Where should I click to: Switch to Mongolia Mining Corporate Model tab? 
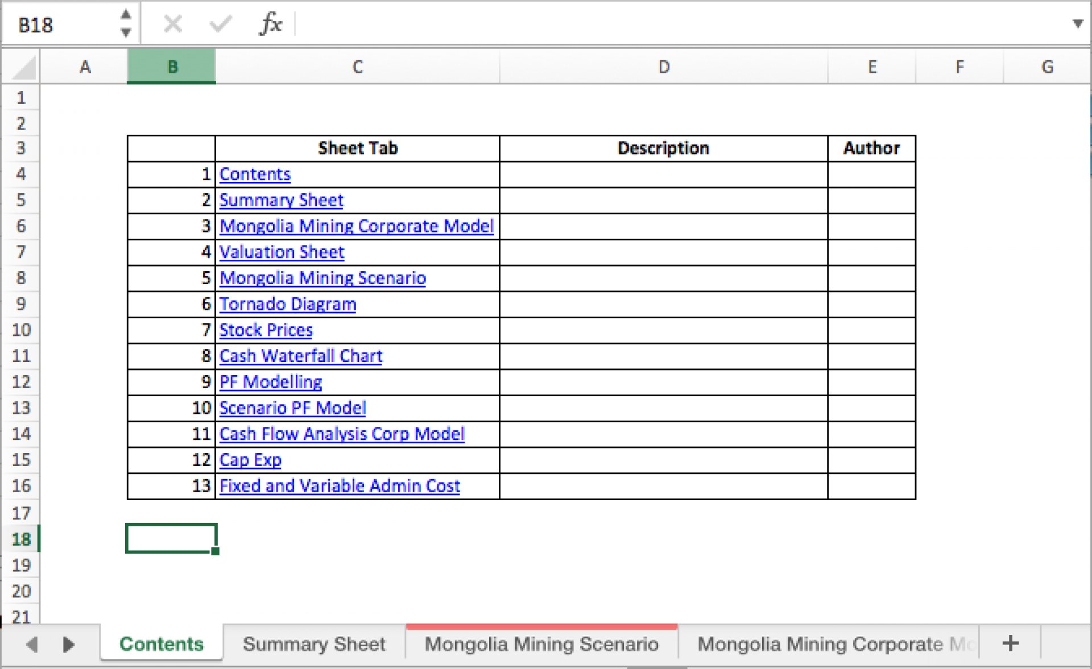click(828, 643)
